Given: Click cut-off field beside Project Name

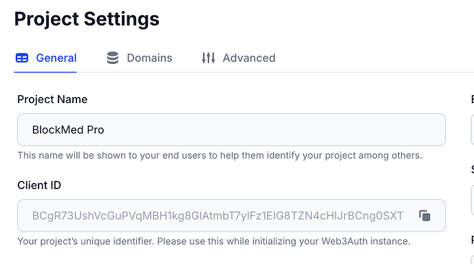Looking at the screenshot, I should pos(472,129).
